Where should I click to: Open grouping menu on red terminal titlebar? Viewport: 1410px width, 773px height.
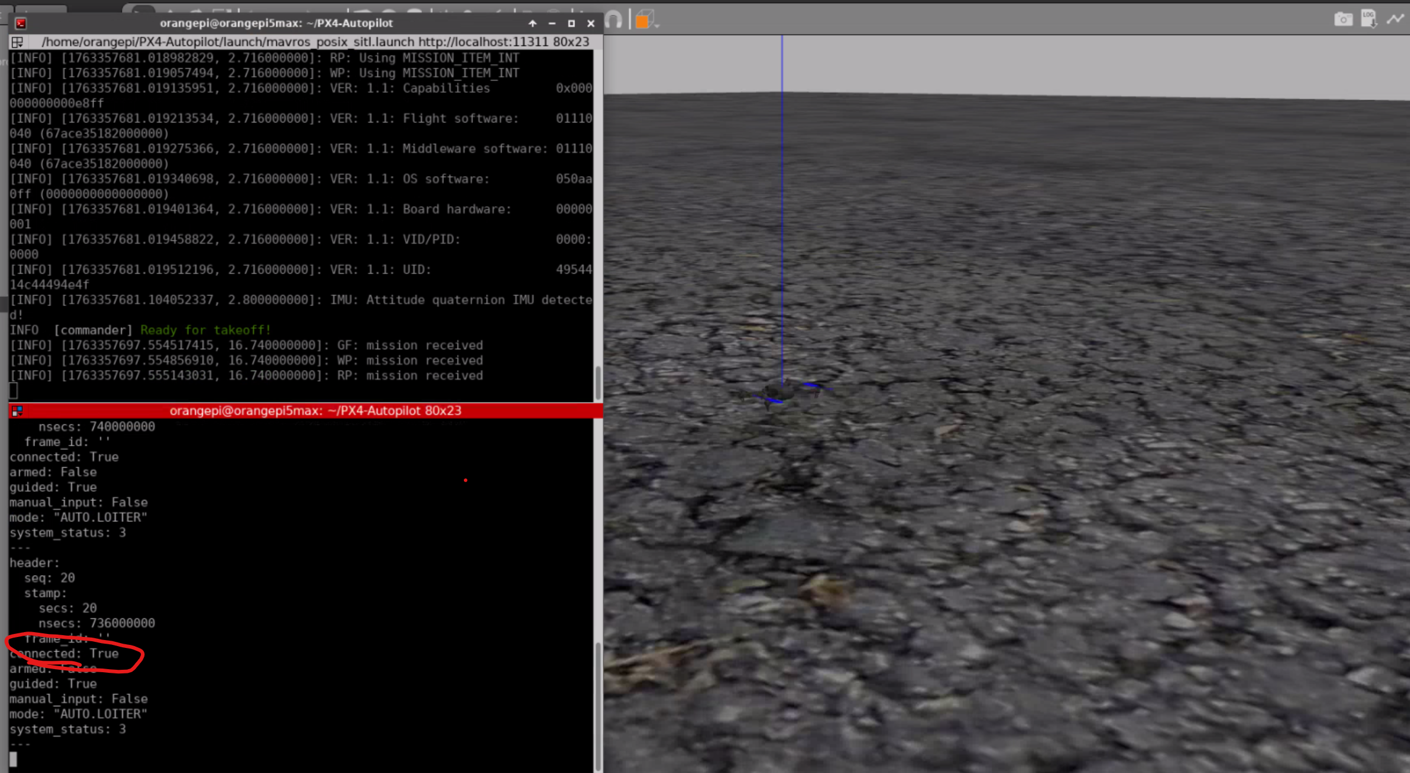click(x=17, y=411)
